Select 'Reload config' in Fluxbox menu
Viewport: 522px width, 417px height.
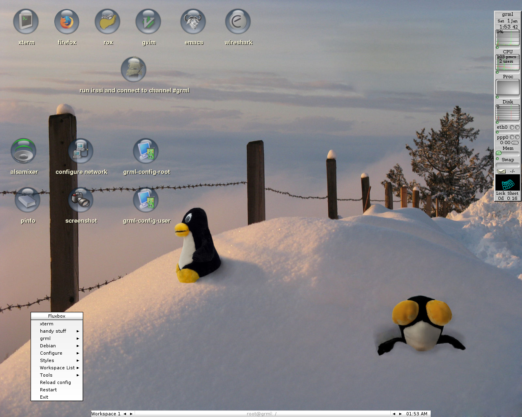(55, 382)
